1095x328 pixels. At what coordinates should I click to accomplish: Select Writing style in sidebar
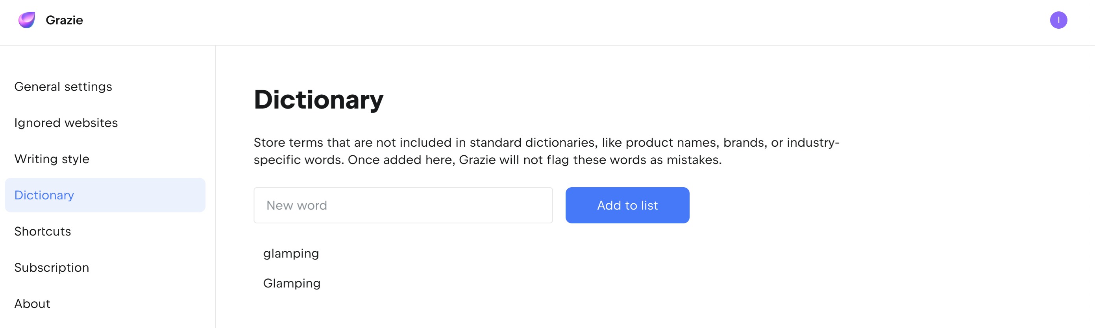pyautogui.click(x=52, y=159)
